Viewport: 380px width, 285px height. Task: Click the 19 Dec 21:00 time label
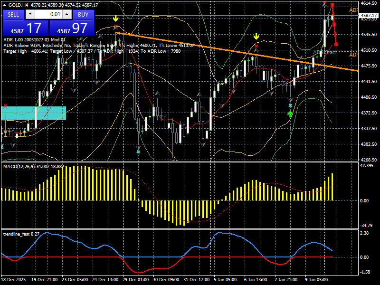(x=44, y=280)
